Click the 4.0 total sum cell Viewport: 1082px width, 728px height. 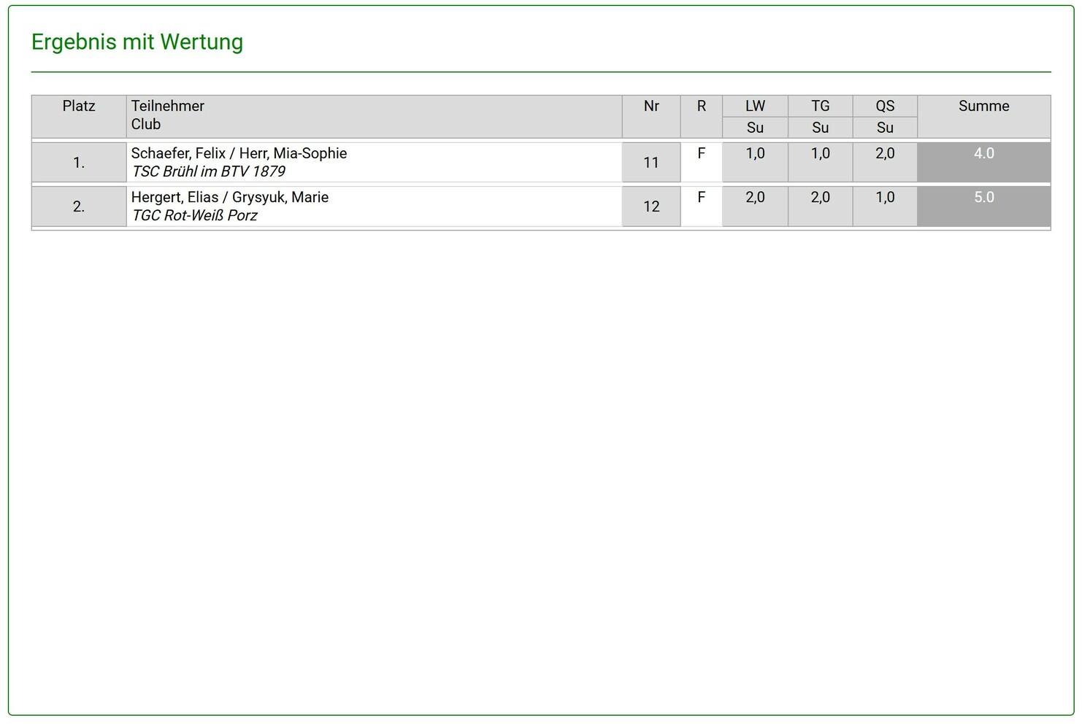click(x=983, y=155)
